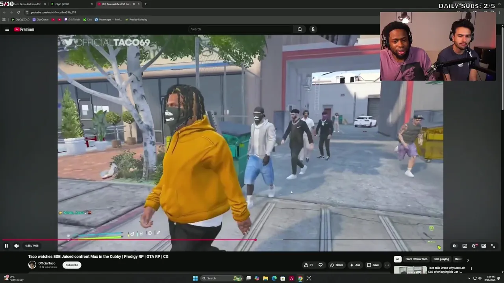
Task: Search with voice microphone icon
Action: point(313,29)
